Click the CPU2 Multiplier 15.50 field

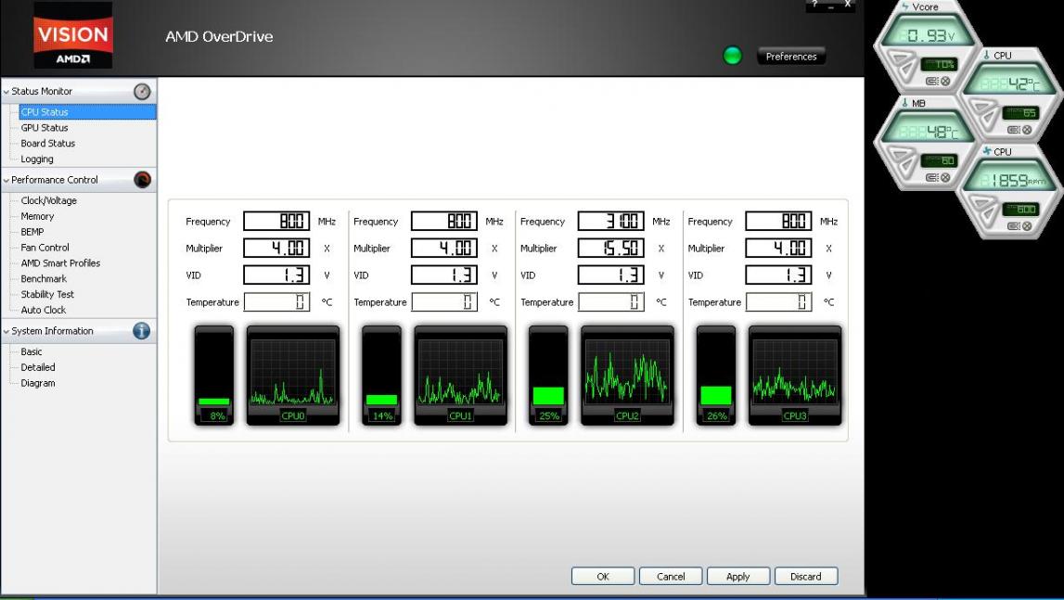(610, 249)
